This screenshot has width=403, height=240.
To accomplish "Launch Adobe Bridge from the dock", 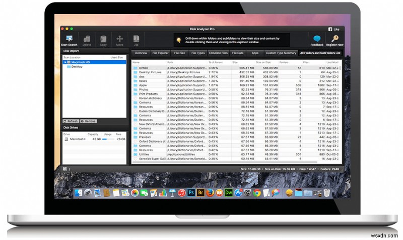I will [200, 193].
